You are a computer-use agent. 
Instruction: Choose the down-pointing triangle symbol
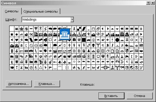pos(117,29)
